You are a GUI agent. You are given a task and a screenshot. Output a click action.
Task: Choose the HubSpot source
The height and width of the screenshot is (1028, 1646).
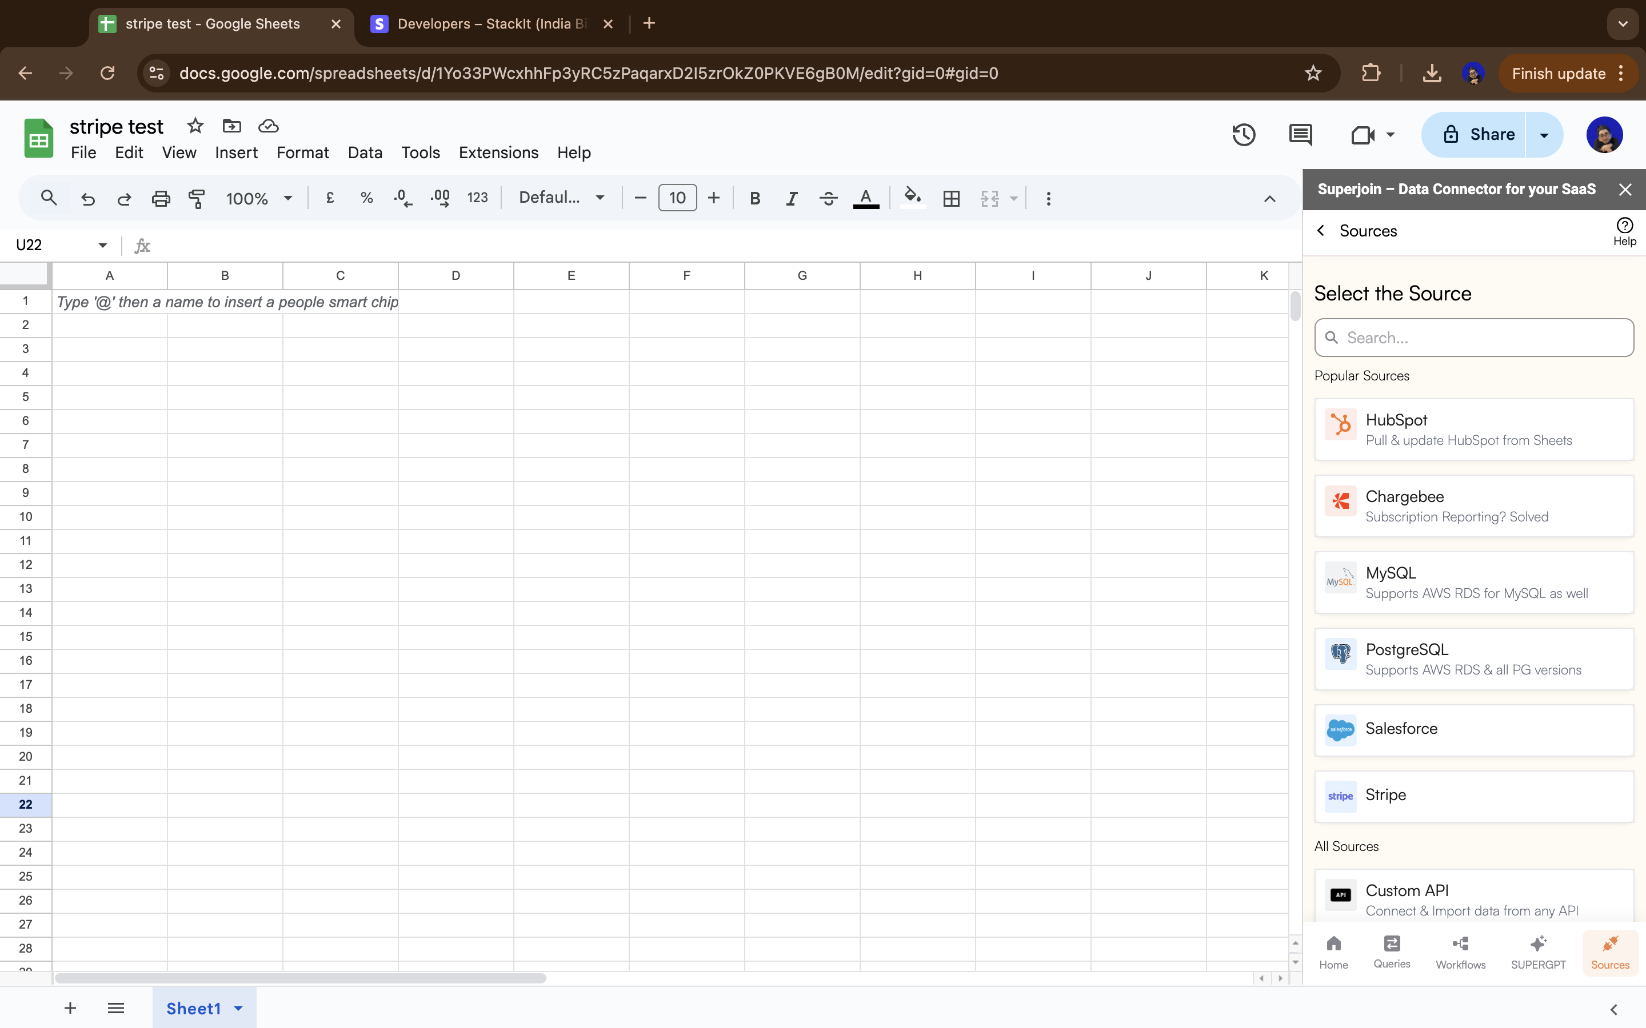point(1473,429)
